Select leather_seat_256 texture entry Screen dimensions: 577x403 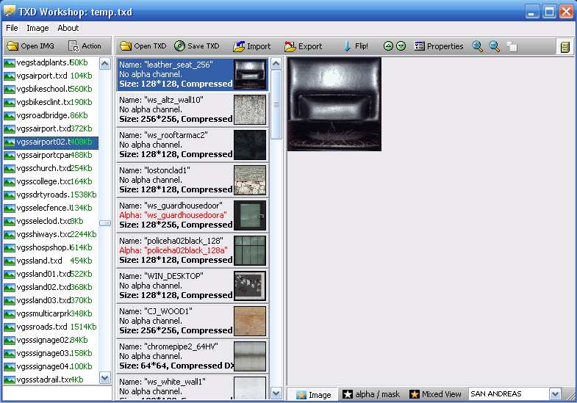point(192,75)
